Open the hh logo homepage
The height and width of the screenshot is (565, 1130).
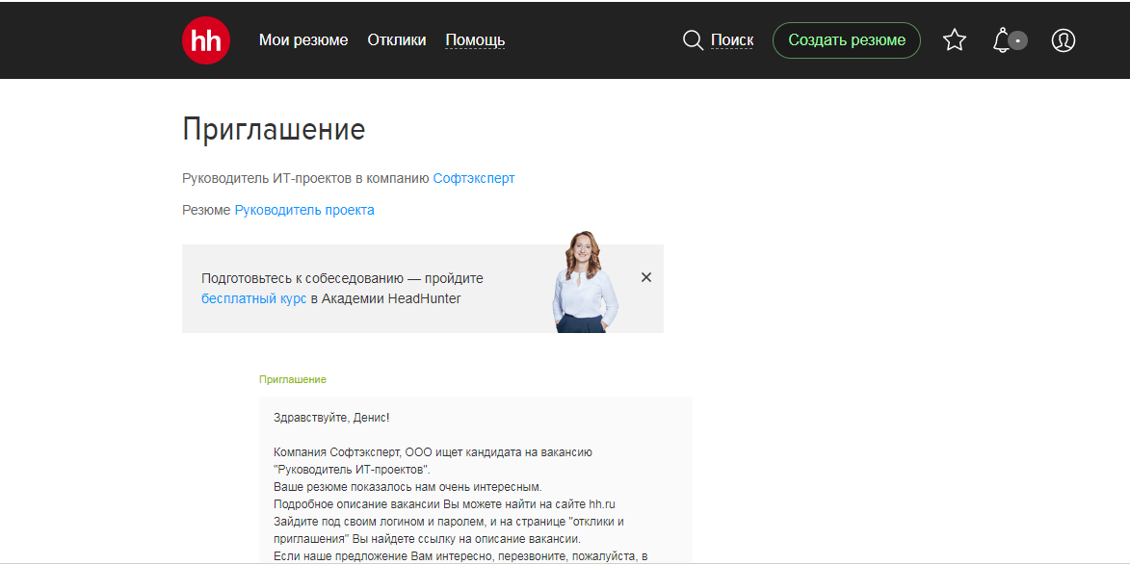[206, 40]
